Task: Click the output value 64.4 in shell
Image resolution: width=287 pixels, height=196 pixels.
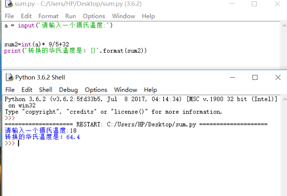Action: click(x=73, y=137)
